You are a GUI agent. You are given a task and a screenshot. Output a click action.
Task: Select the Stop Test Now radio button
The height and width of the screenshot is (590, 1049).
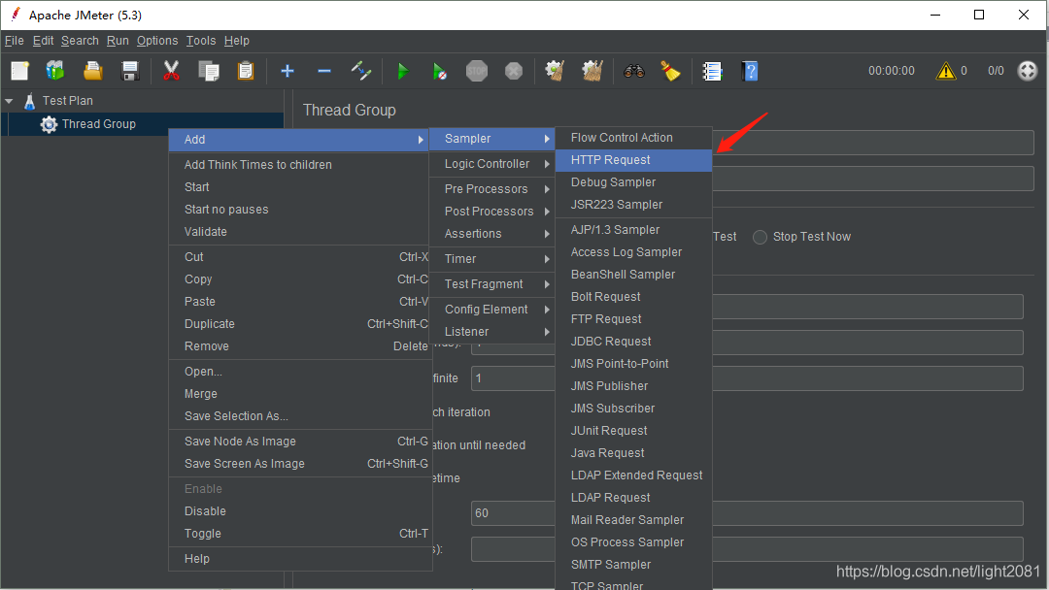pyautogui.click(x=760, y=237)
